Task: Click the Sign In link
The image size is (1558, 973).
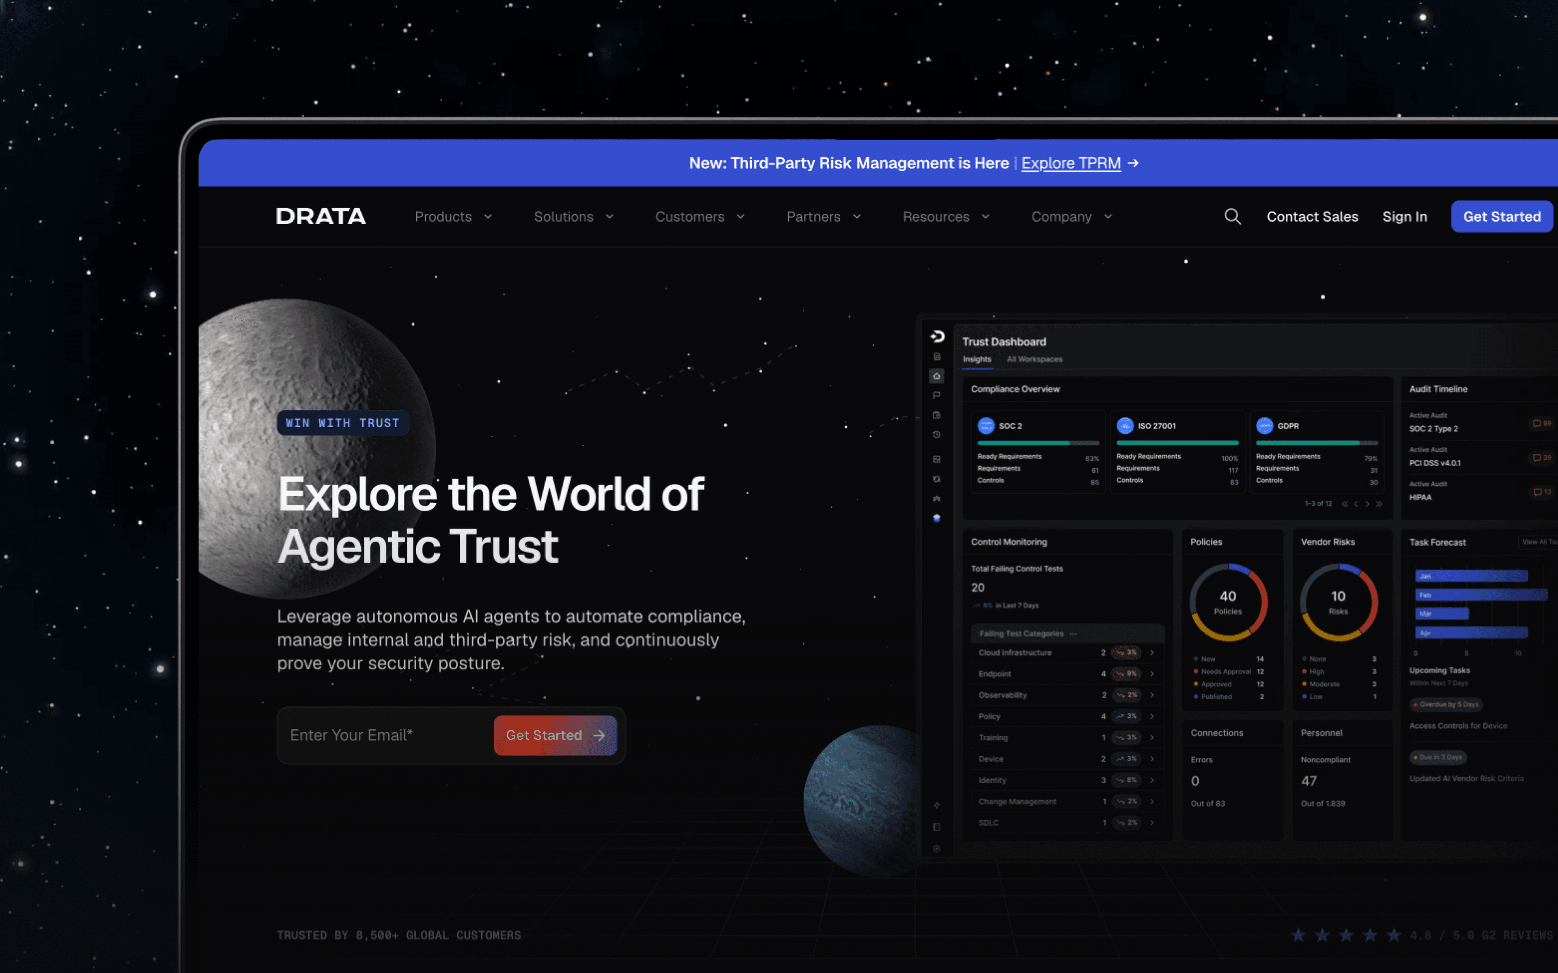Action: pos(1405,217)
